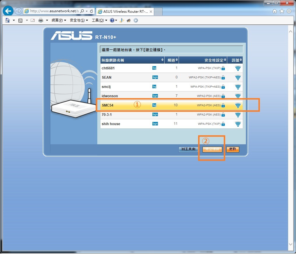Click WPA2-PSK (TKIP+AES) security text for SEAN
Viewport: 296px width, 254px height.
tap(205, 77)
